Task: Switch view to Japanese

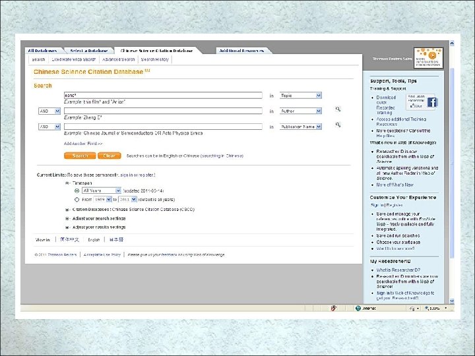Action: coord(116,240)
